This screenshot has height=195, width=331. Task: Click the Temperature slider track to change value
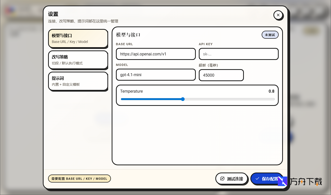tap(225, 99)
